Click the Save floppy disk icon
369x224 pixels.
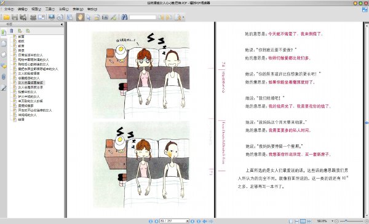(15, 17)
